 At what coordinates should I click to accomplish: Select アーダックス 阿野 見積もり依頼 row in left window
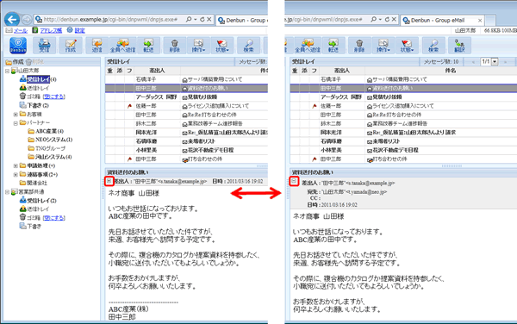tap(186, 97)
